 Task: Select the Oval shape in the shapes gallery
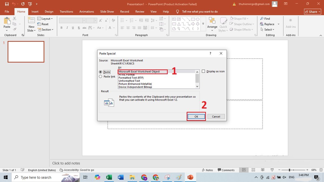(198, 19)
